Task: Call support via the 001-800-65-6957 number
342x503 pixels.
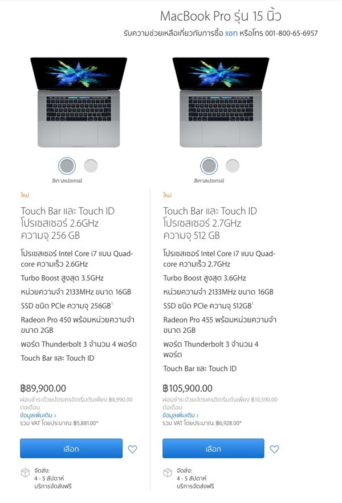Action: click(290, 33)
